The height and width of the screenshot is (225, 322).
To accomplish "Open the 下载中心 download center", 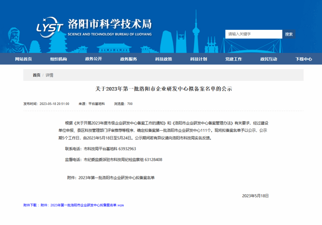I will click(304, 59).
